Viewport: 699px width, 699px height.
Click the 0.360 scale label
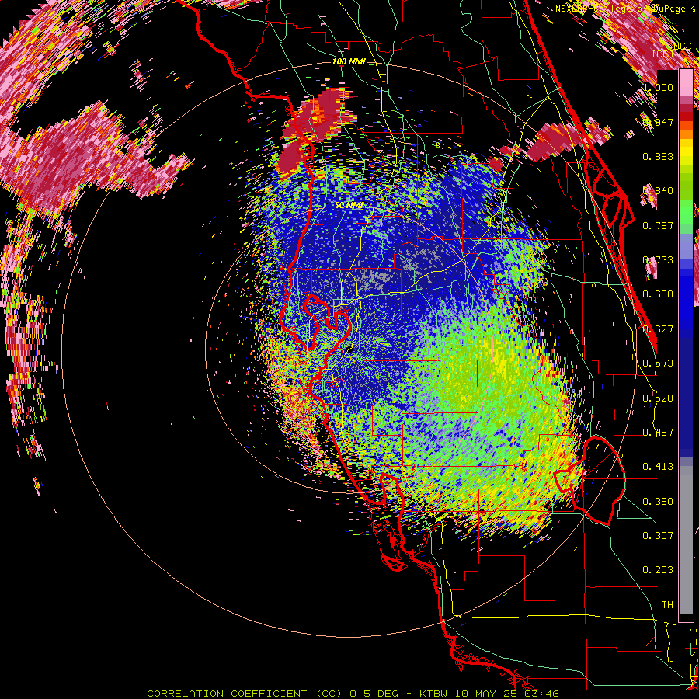pos(658,502)
